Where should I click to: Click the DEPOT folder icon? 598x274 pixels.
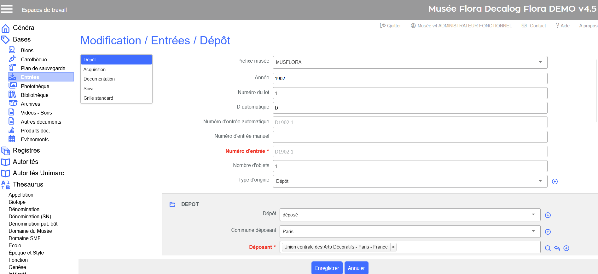pyautogui.click(x=172, y=204)
